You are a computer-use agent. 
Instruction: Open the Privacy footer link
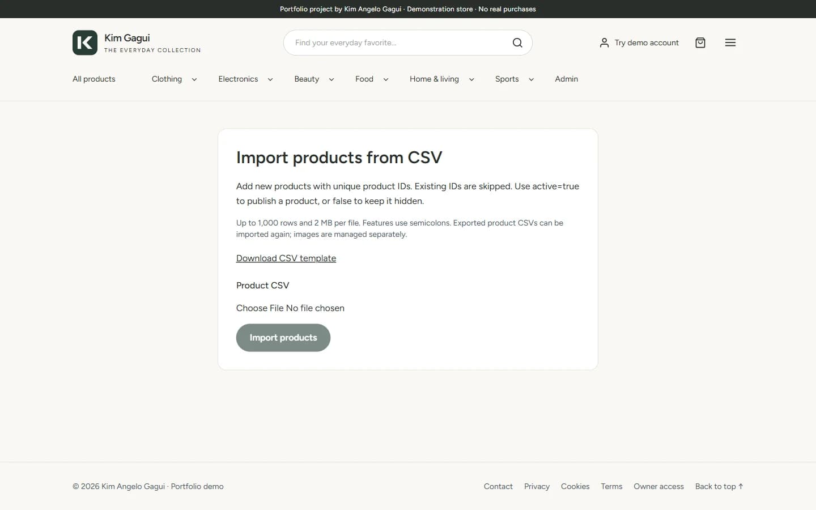pos(537,486)
